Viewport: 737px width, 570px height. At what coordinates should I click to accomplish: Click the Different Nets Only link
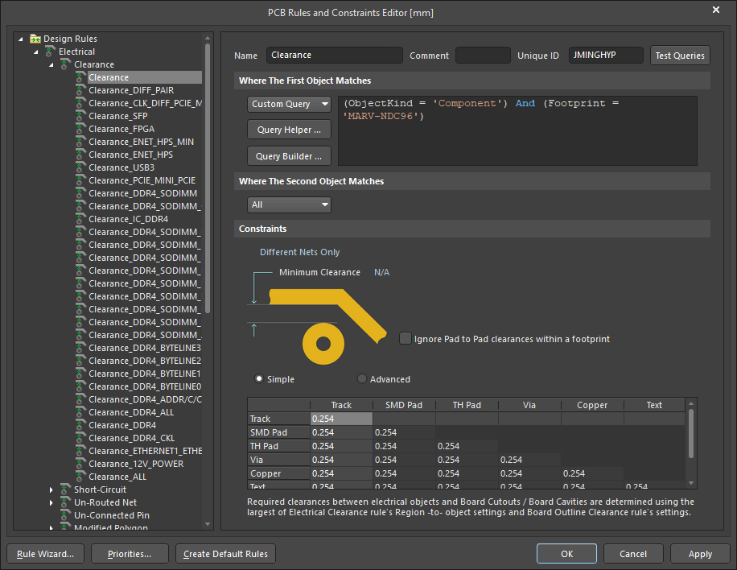pyautogui.click(x=300, y=252)
